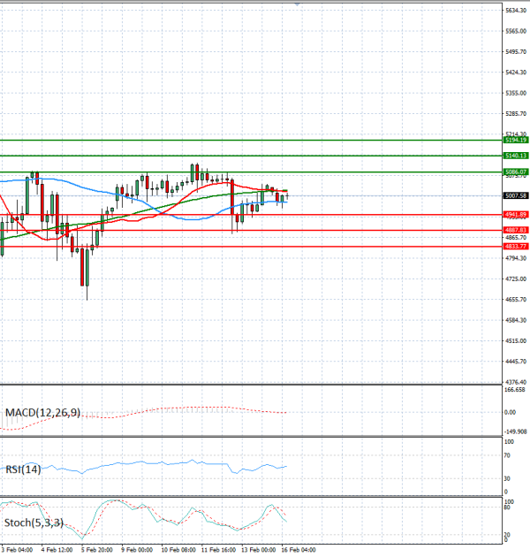This screenshot has height=557, width=530.
Task: Select the 5194.19 green resistance price tag
Action: 515,140
